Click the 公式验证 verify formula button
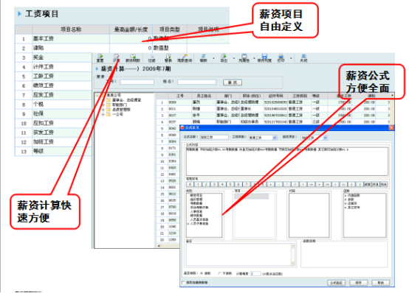The image size is (409, 293). click(336, 283)
